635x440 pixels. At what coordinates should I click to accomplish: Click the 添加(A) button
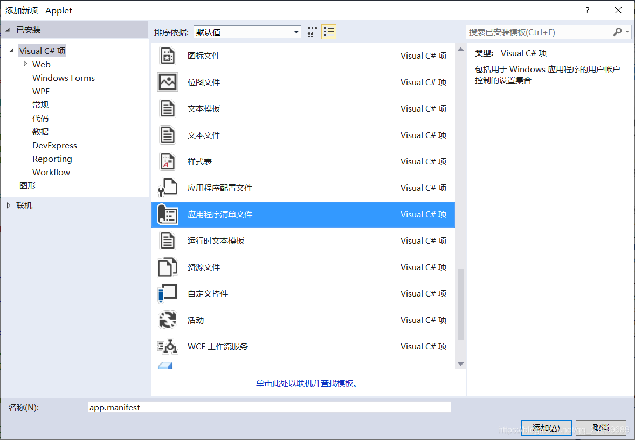(x=546, y=428)
